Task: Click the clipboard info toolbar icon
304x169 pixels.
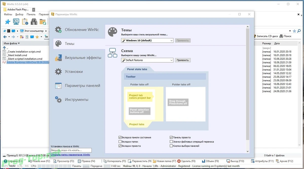Action: [25, 22]
